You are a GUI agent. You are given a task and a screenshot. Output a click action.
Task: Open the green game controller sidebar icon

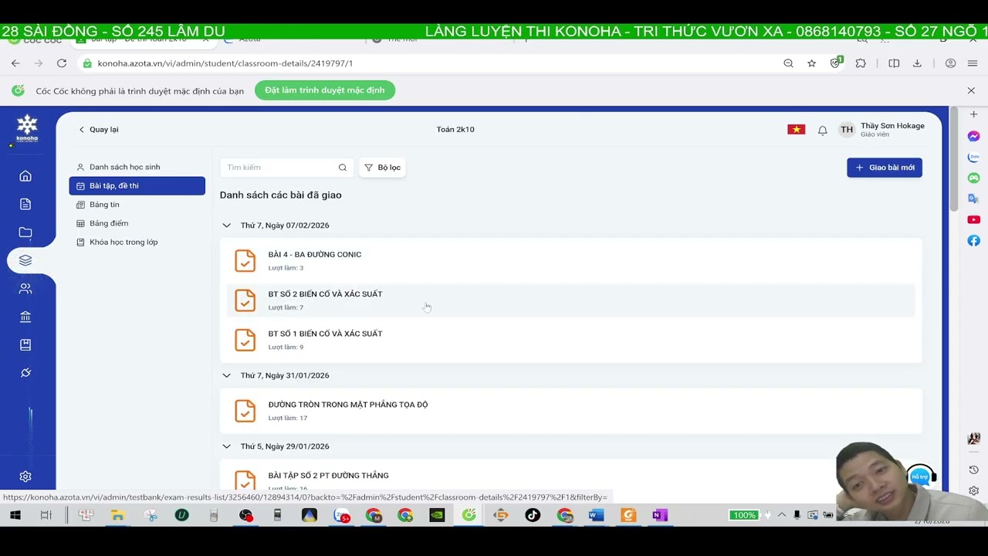(974, 178)
